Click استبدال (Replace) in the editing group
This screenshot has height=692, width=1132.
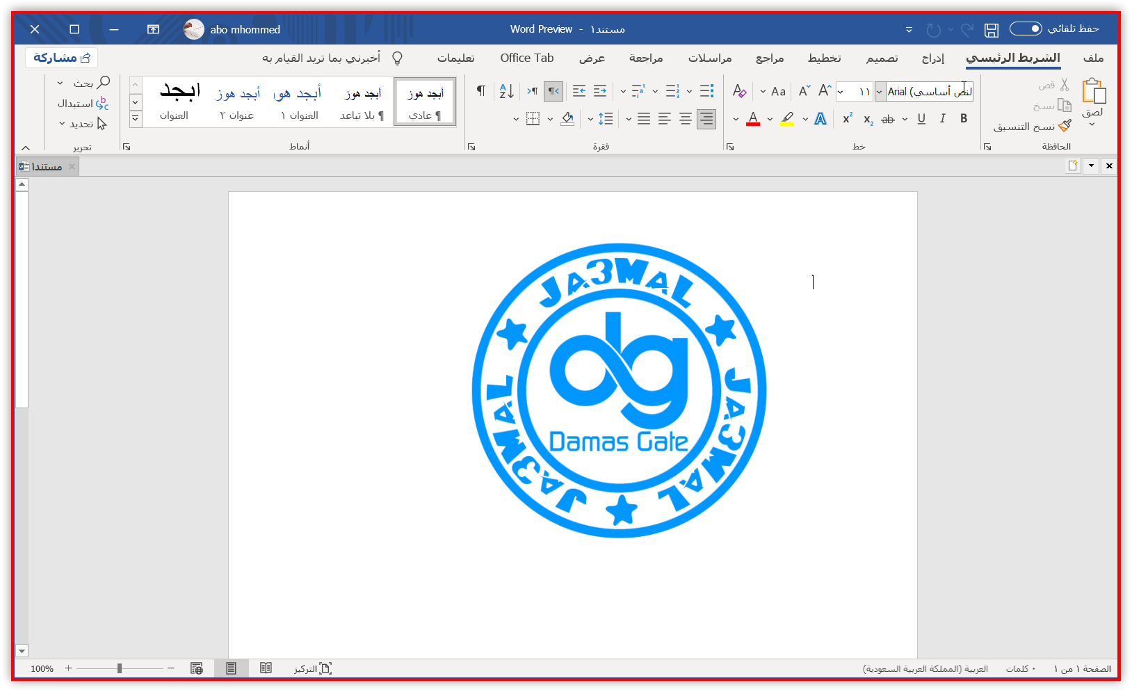pos(83,103)
